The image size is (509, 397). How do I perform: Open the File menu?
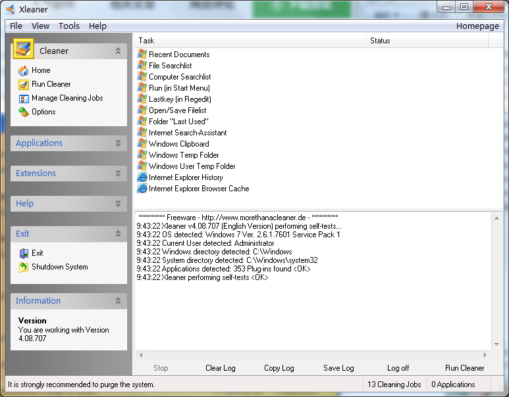pos(16,26)
